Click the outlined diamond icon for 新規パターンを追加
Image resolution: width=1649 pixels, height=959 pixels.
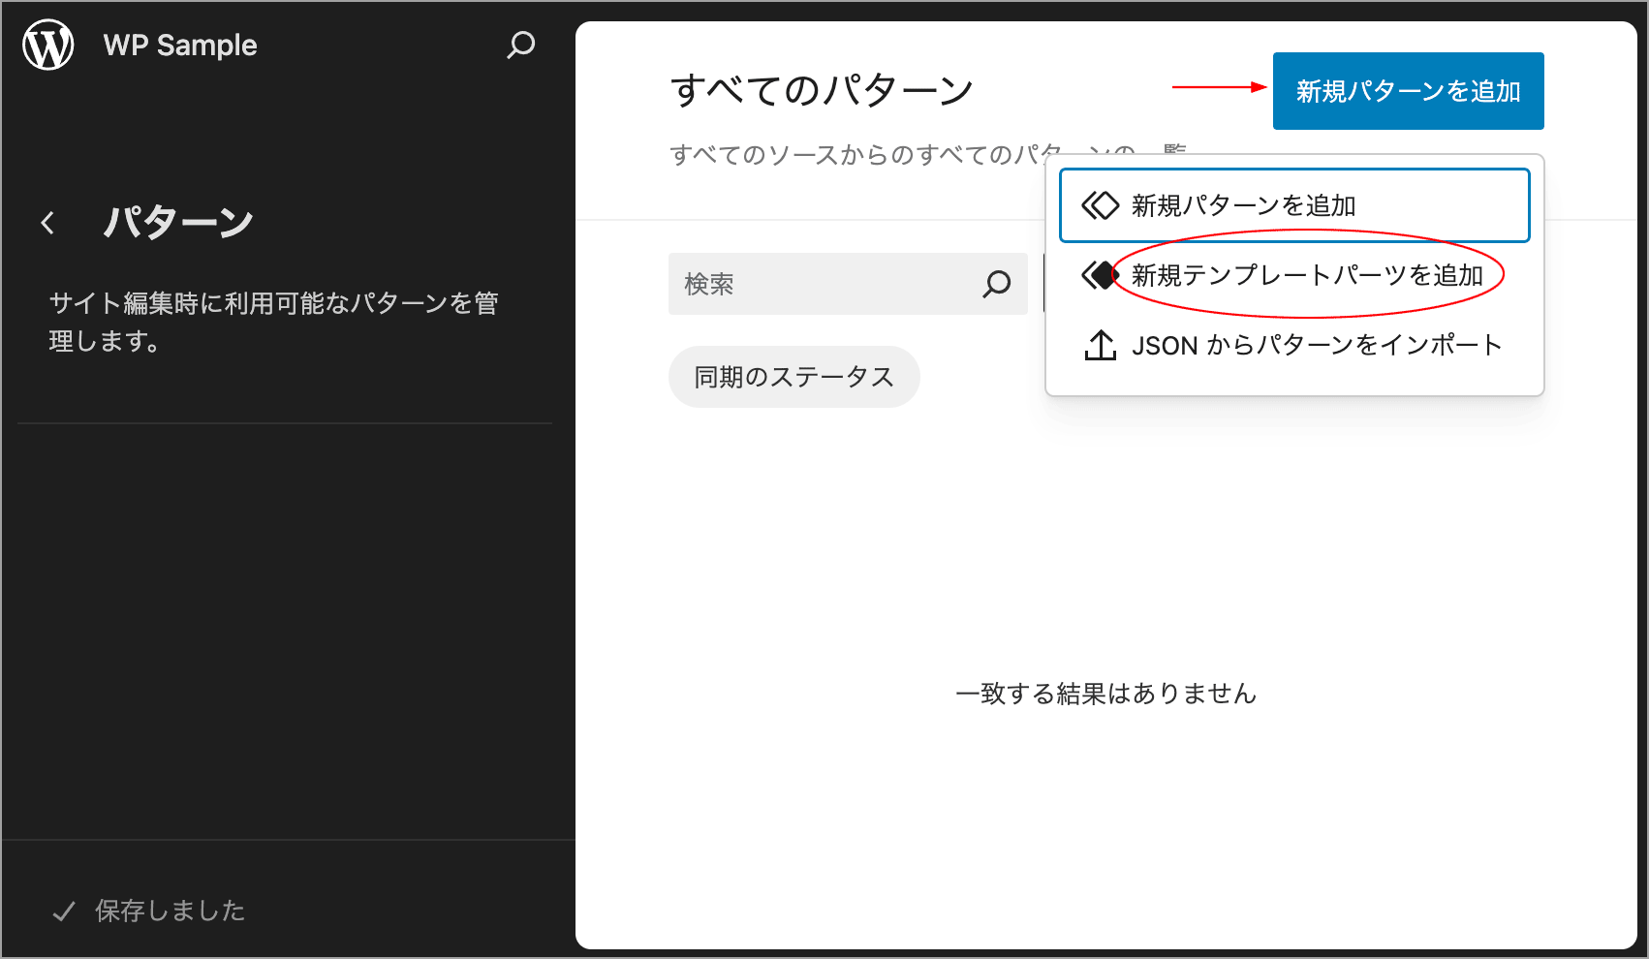point(1100,205)
